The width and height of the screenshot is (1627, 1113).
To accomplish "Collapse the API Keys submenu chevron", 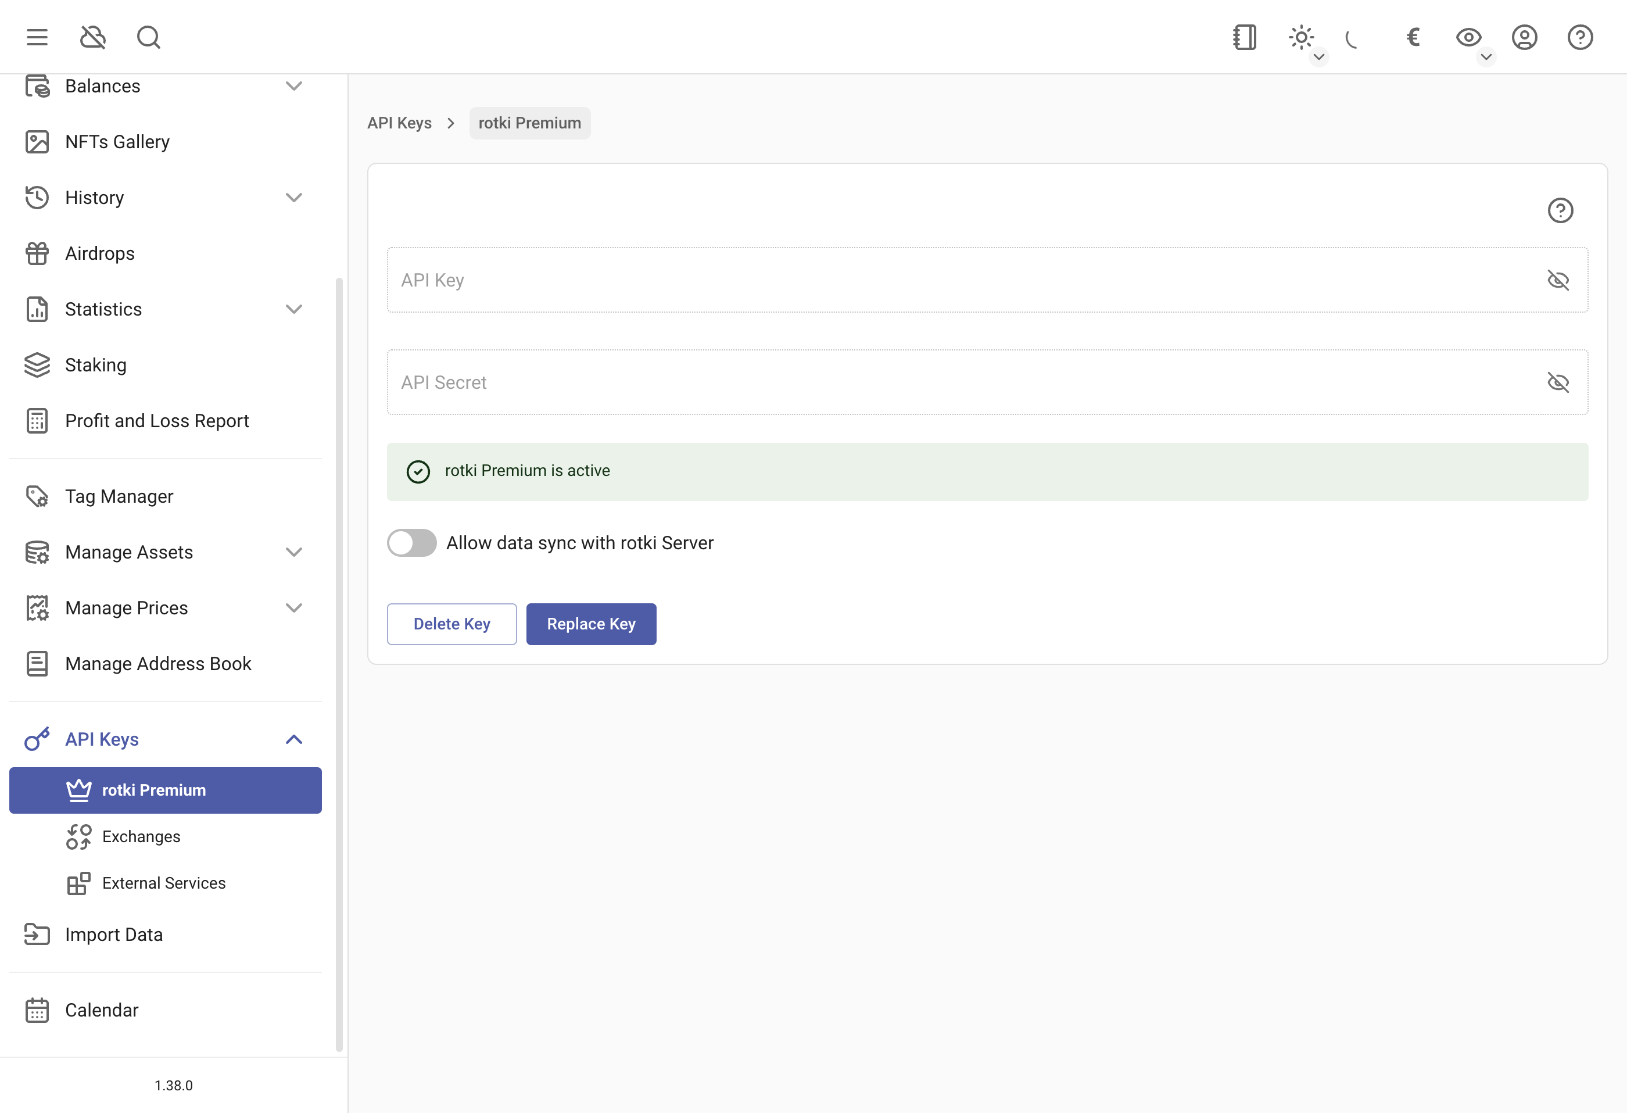I will 294,739.
